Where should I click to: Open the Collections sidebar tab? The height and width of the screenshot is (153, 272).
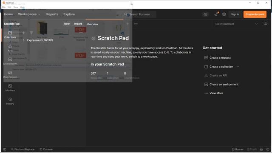(x=10, y=35)
